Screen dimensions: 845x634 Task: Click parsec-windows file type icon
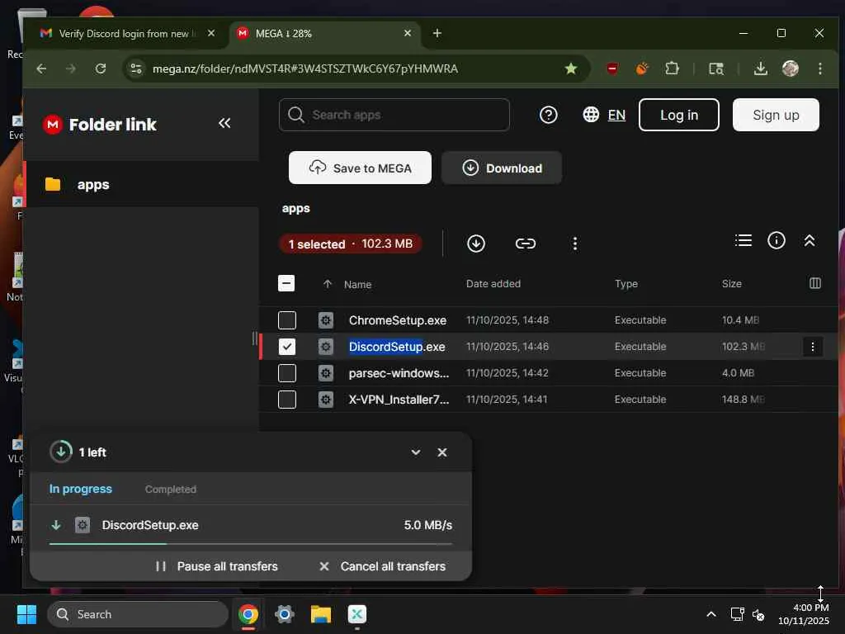point(325,373)
